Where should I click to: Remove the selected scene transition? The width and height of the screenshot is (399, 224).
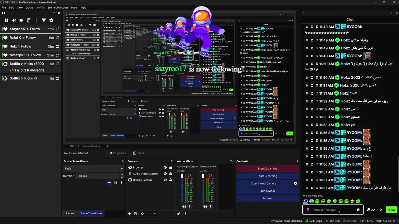tap(115, 183)
